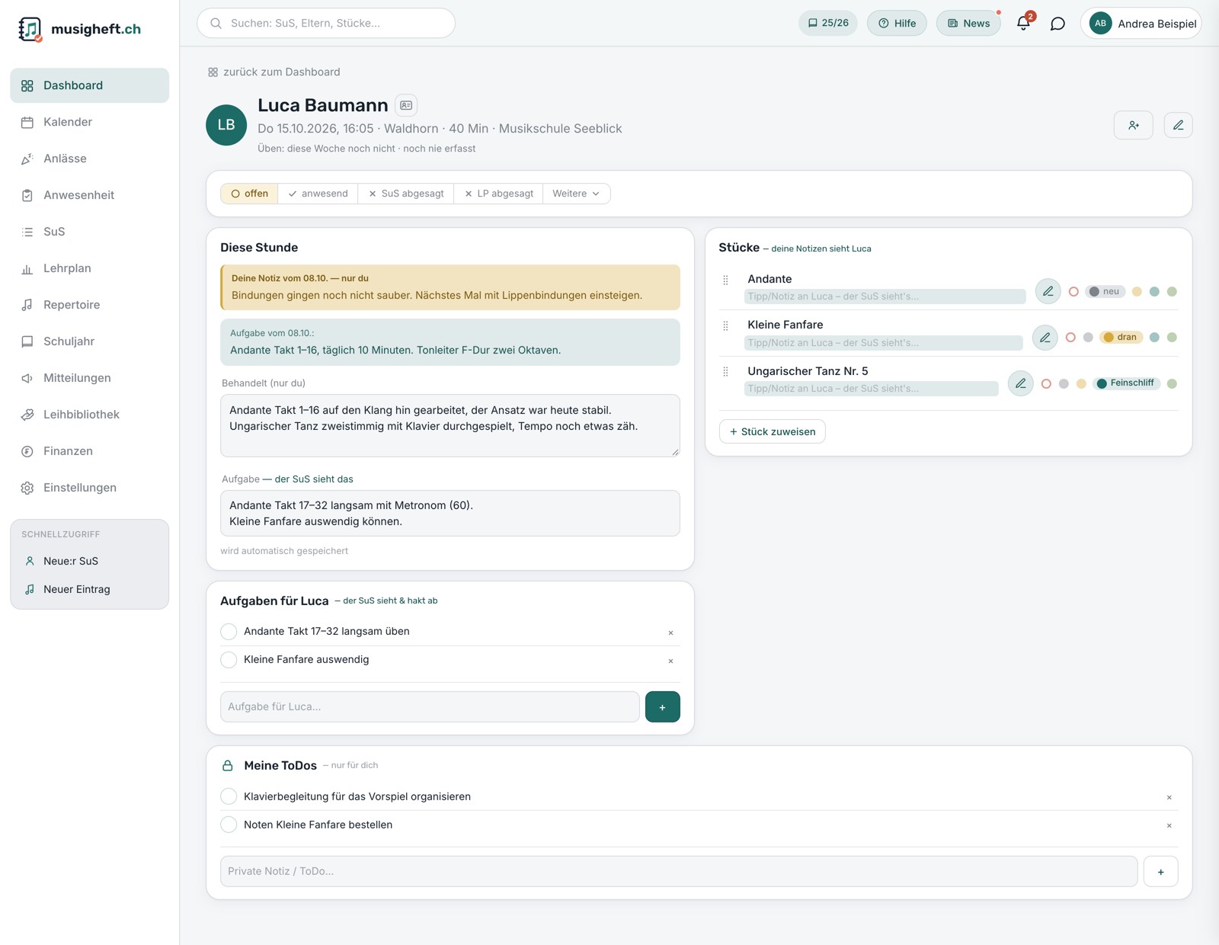The width and height of the screenshot is (1219, 945).
Task: Click the student ID card icon beside Luca Baumann
Action: (406, 105)
